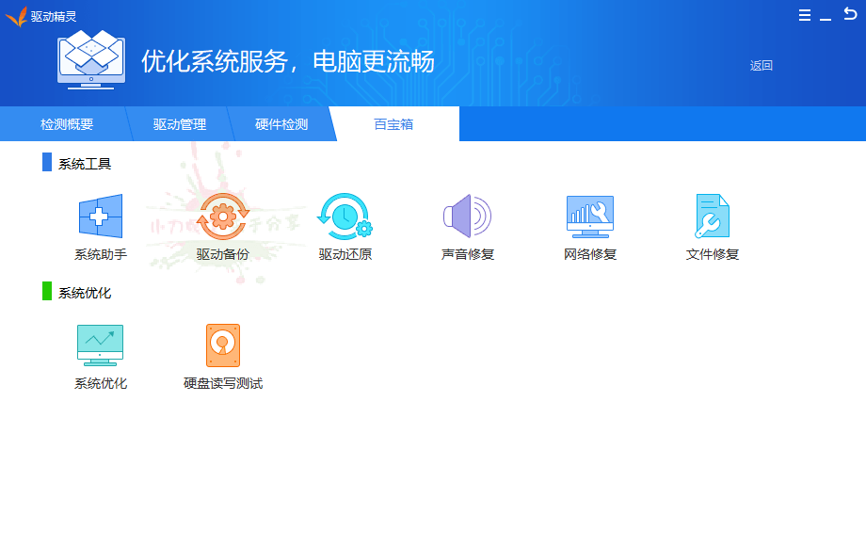Click the gear icon inside 驱动备份
The width and height of the screenshot is (866, 546).
[222, 214]
